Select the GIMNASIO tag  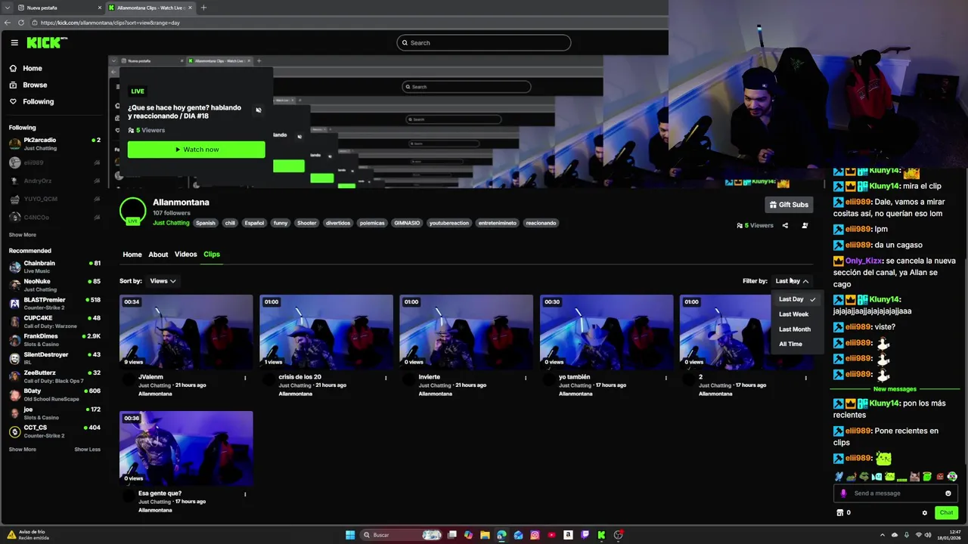407,223
